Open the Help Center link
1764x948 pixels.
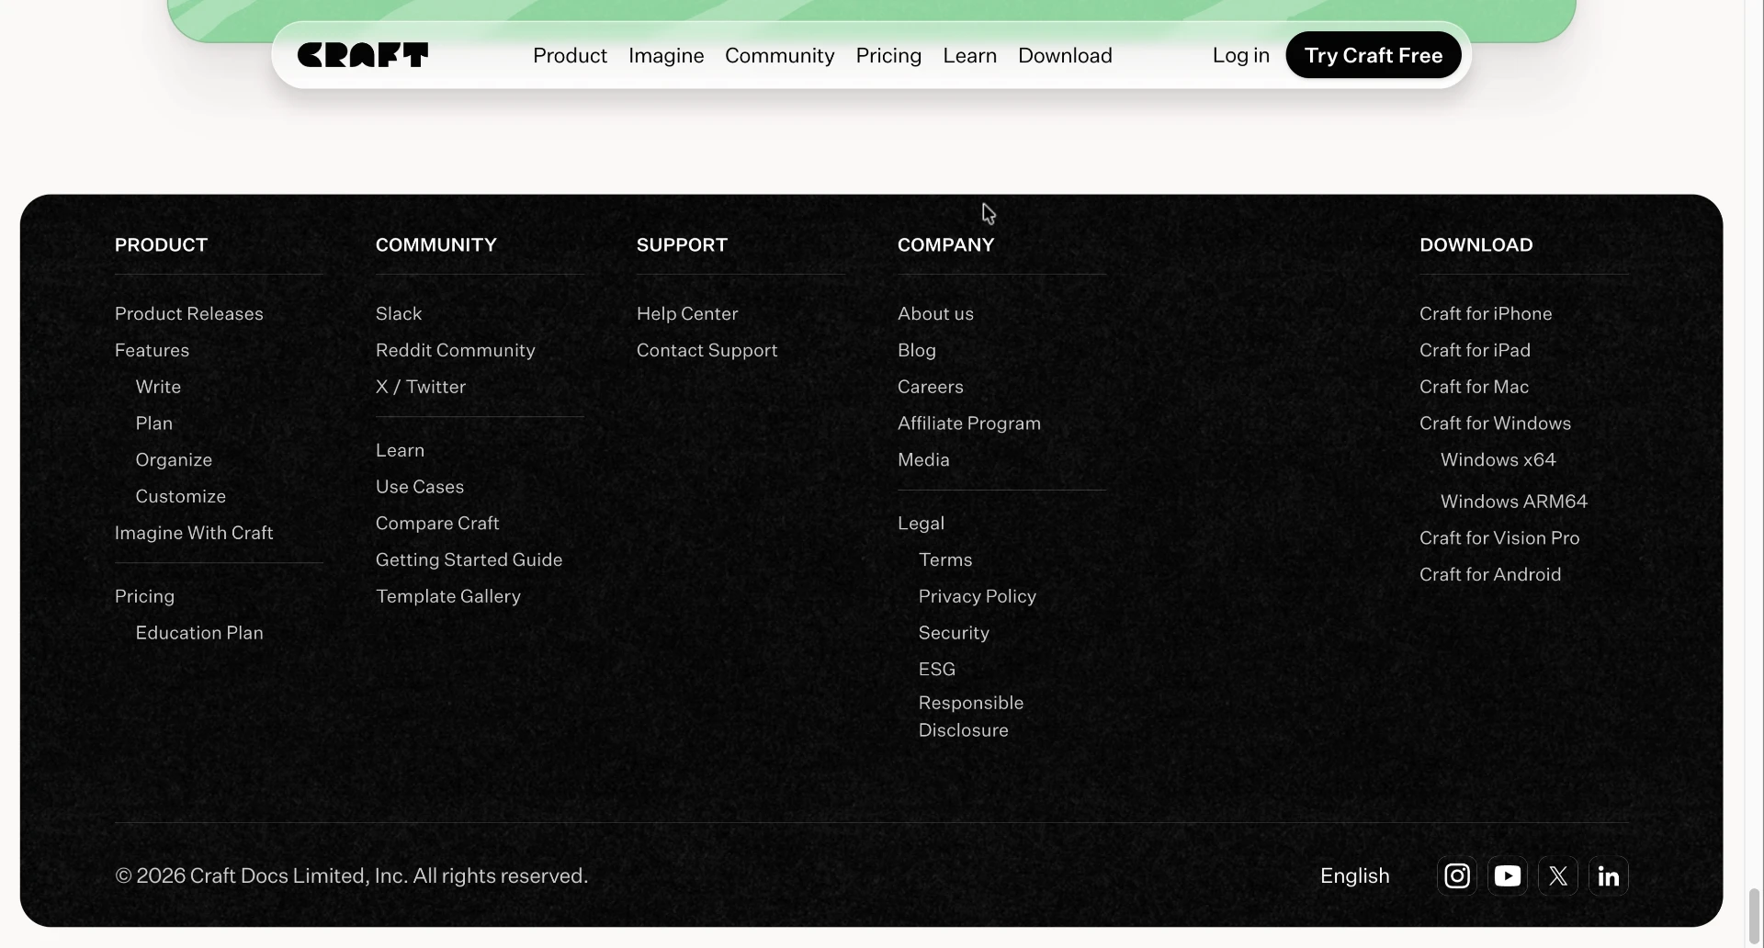click(x=687, y=313)
